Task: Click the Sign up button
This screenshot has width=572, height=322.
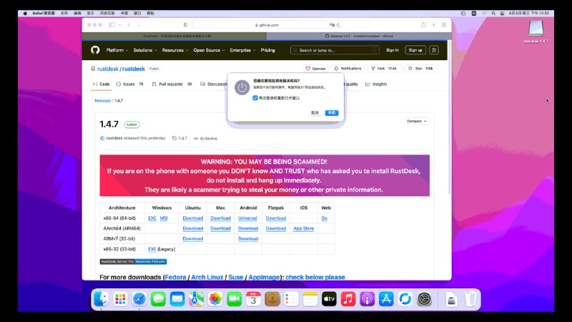Action: (415, 50)
